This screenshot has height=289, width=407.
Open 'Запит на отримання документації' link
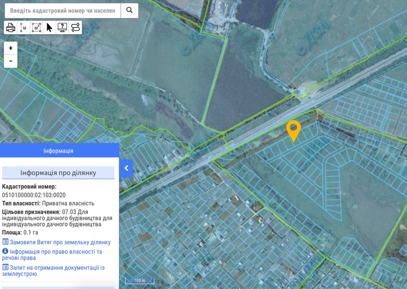coord(57,268)
